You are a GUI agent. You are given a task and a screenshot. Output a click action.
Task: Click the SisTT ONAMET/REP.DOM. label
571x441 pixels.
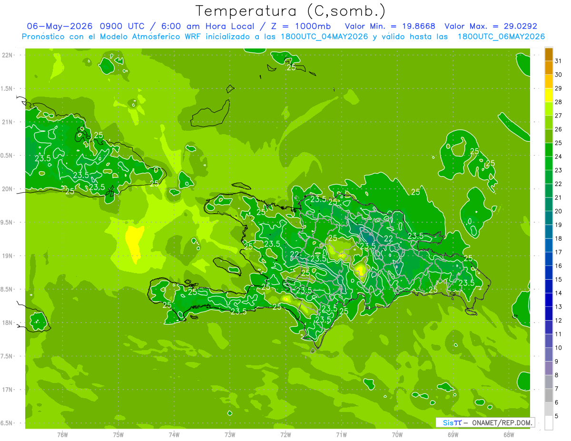(485, 422)
